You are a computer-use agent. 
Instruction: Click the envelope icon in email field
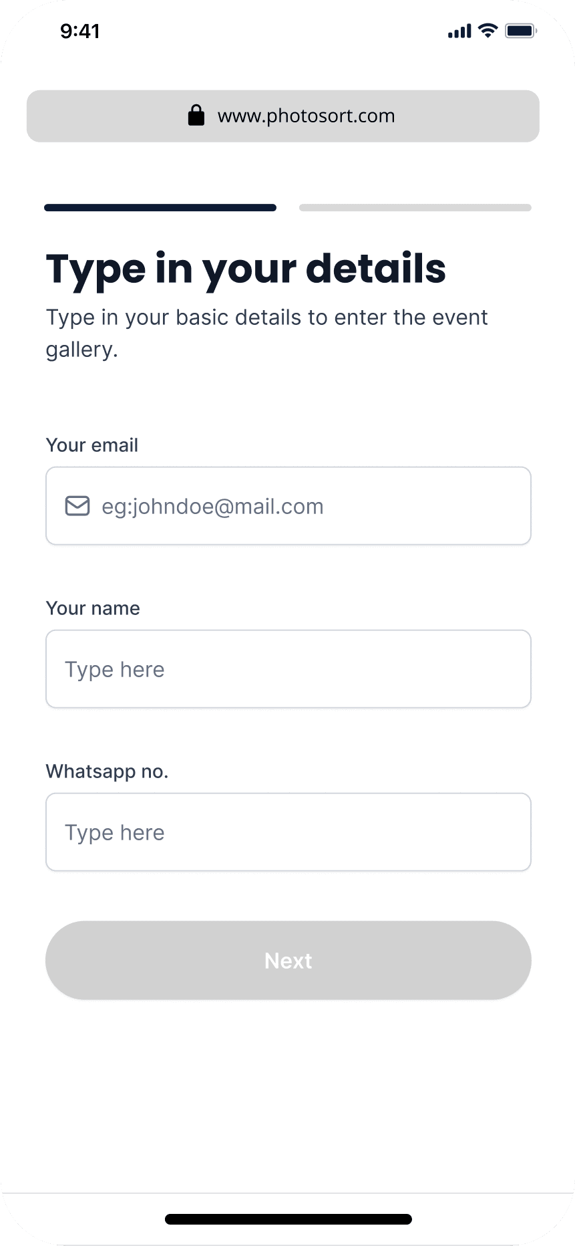[77, 506]
